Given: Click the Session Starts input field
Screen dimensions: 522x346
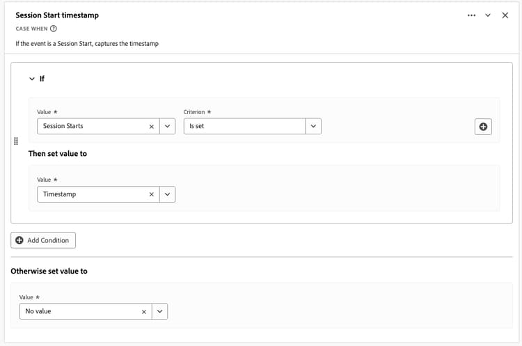Looking at the screenshot, I should click(x=90, y=126).
